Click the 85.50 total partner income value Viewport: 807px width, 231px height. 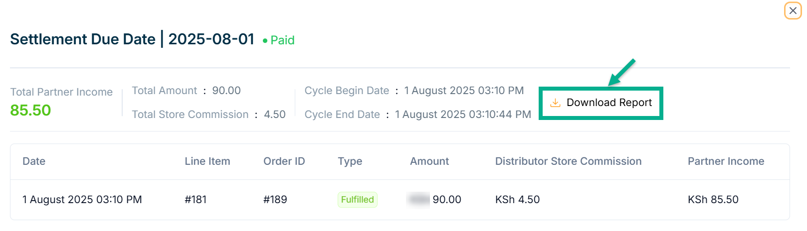tap(30, 110)
